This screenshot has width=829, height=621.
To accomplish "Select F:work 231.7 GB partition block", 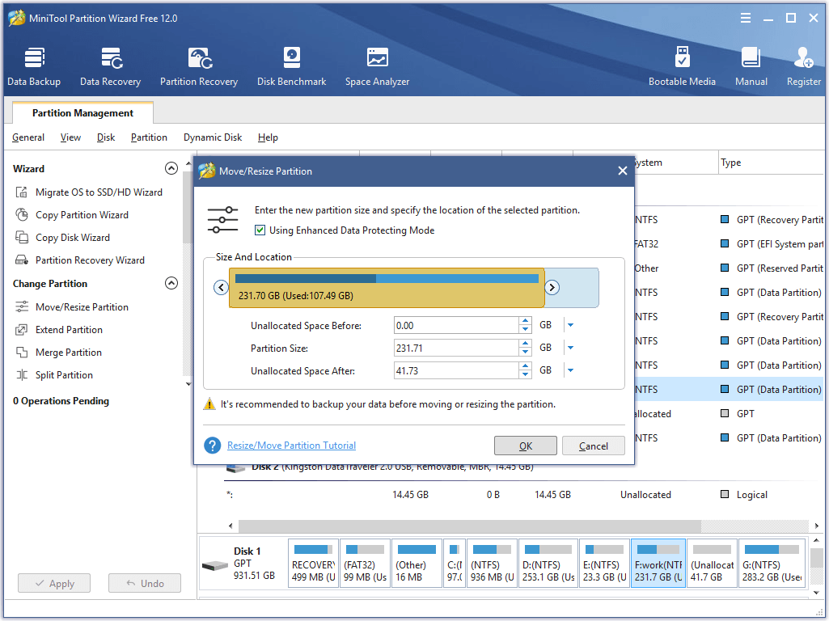I will click(658, 564).
